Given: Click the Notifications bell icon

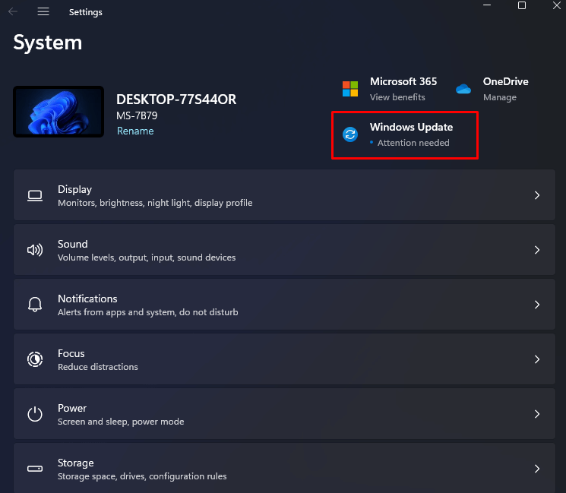Looking at the screenshot, I should tap(35, 305).
